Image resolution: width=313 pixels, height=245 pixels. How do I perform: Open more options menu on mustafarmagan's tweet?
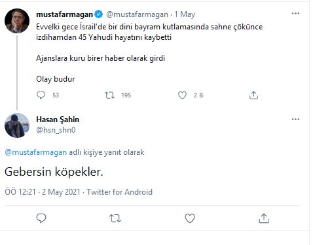295,14
